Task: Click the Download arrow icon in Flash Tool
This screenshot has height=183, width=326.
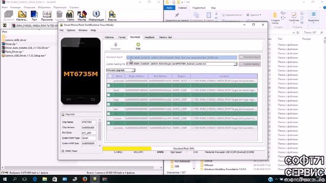Action: (x=116, y=45)
